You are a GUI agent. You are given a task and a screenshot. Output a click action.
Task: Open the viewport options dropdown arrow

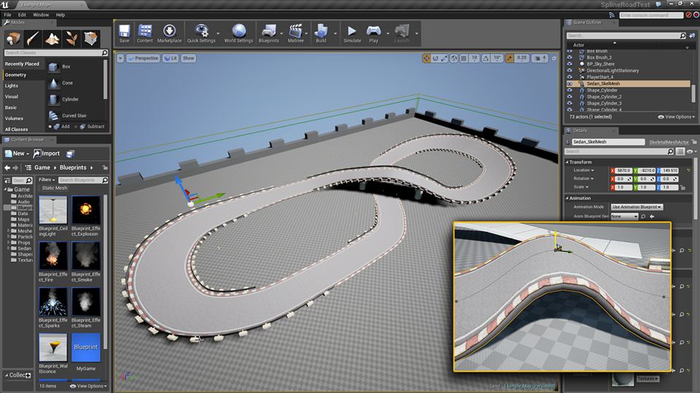[120, 58]
